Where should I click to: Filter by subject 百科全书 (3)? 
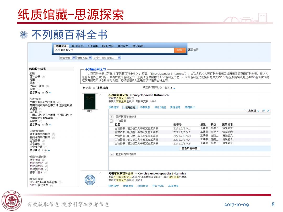[37, 77]
